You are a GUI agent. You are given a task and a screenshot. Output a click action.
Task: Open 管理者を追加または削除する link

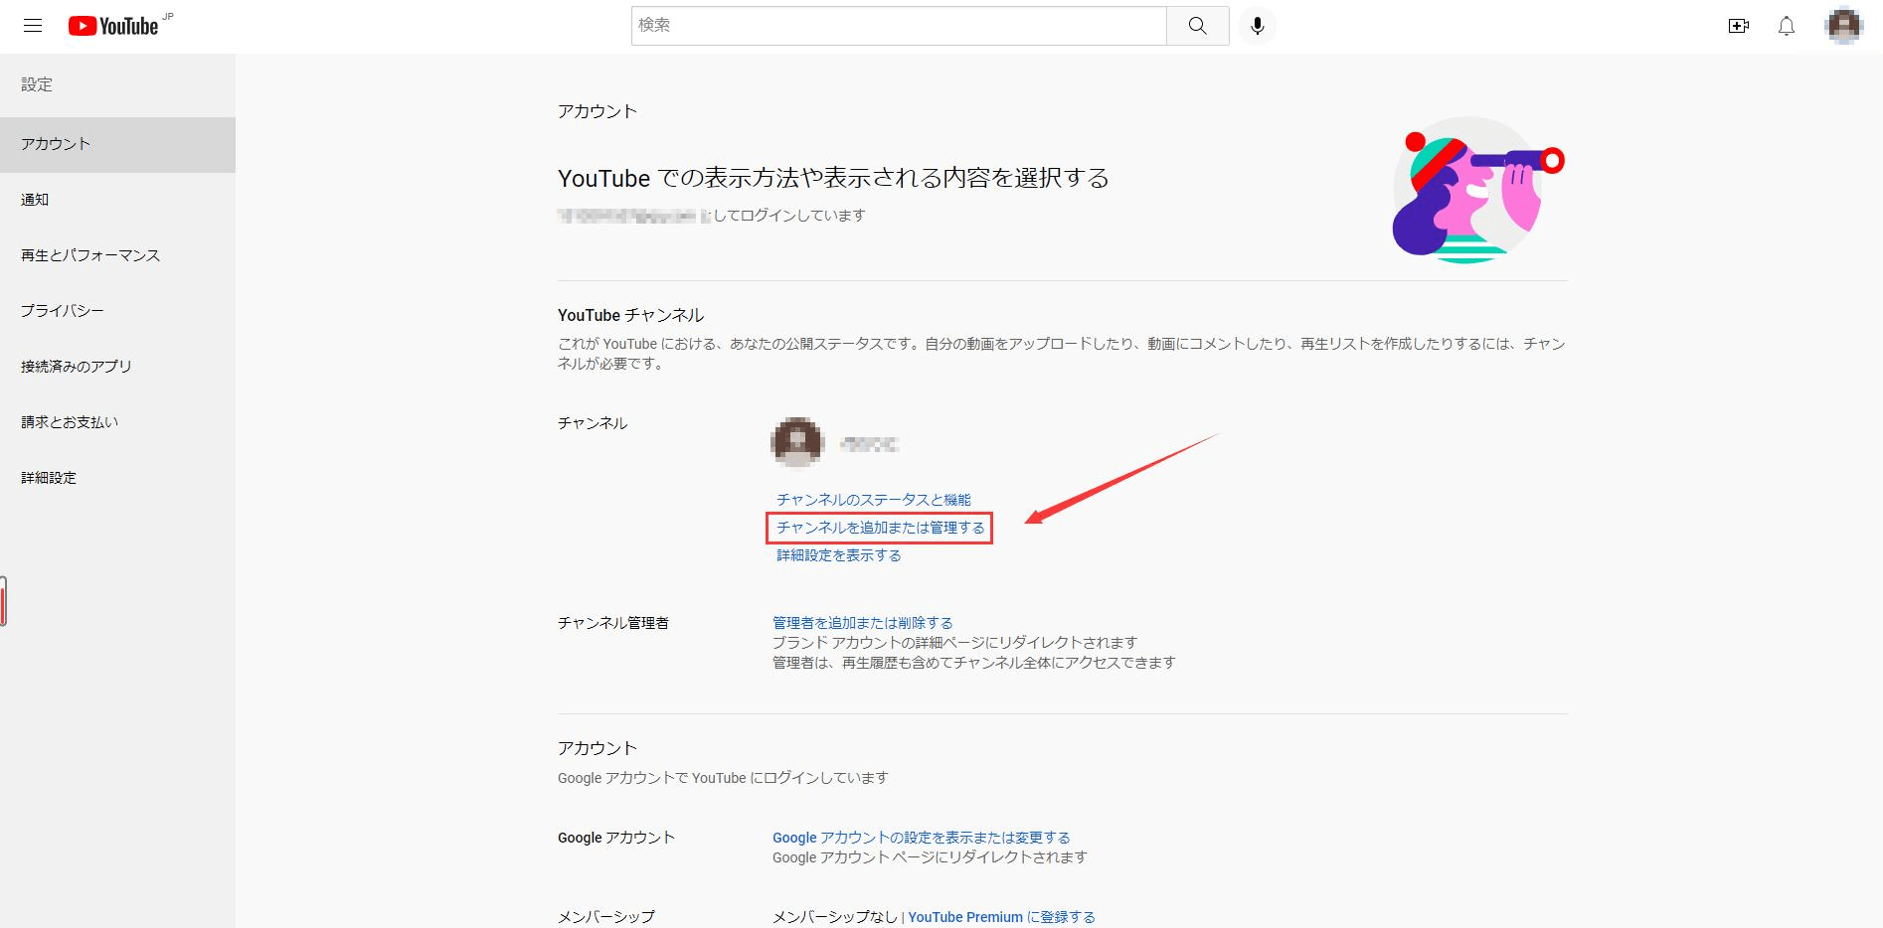click(x=862, y=621)
